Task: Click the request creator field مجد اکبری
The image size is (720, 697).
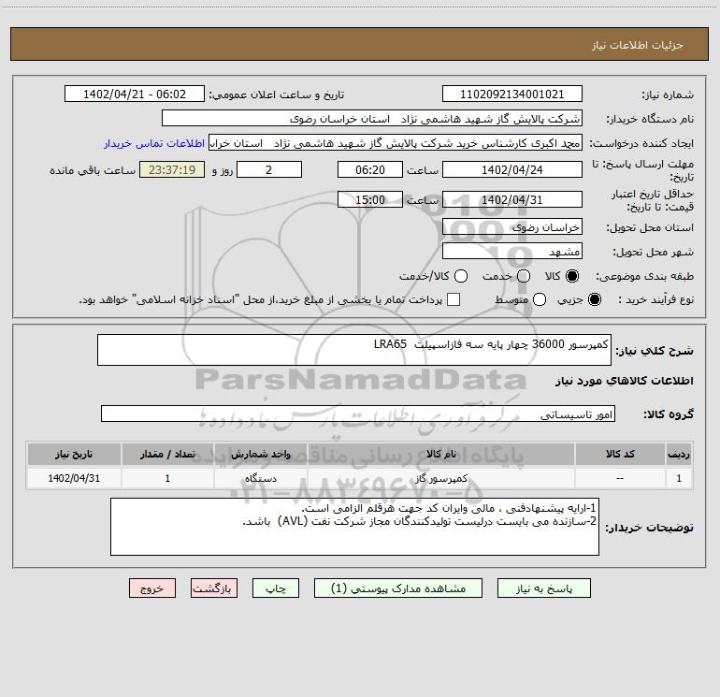Action: [396, 143]
